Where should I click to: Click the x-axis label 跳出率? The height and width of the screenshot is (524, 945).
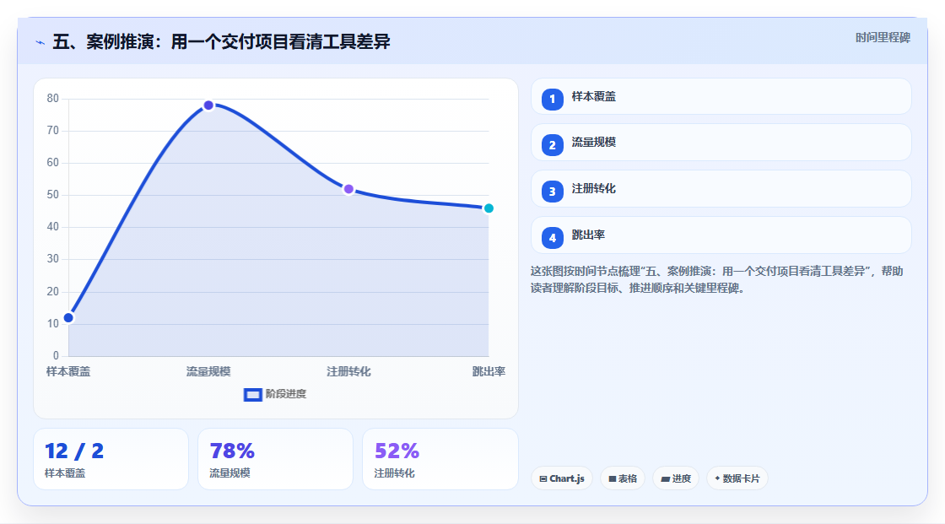(x=489, y=372)
